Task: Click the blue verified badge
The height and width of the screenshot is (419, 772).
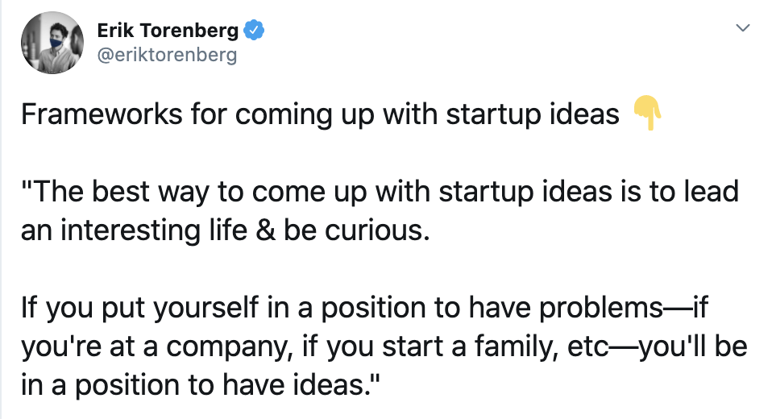Action: (x=254, y=31)
